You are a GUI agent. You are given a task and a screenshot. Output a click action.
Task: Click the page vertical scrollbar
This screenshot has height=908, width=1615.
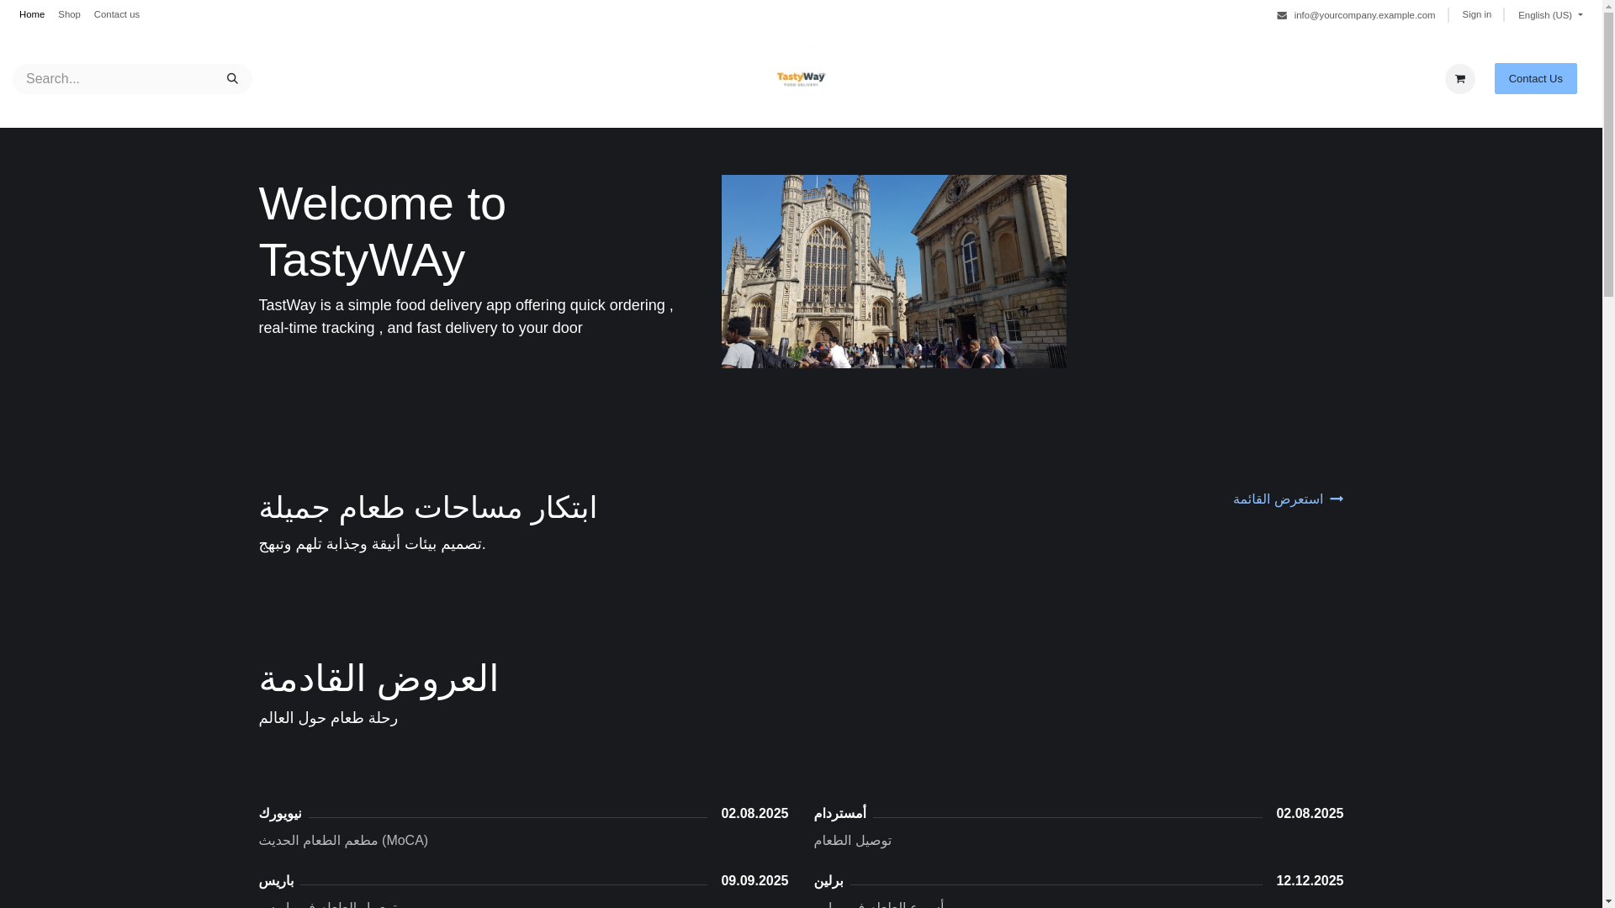point(1608,454)
